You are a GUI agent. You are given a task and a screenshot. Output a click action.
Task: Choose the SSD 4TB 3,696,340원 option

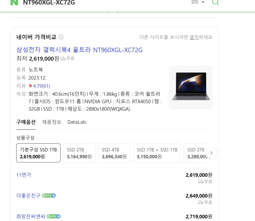pyautogui.click(x=114, y=153)
